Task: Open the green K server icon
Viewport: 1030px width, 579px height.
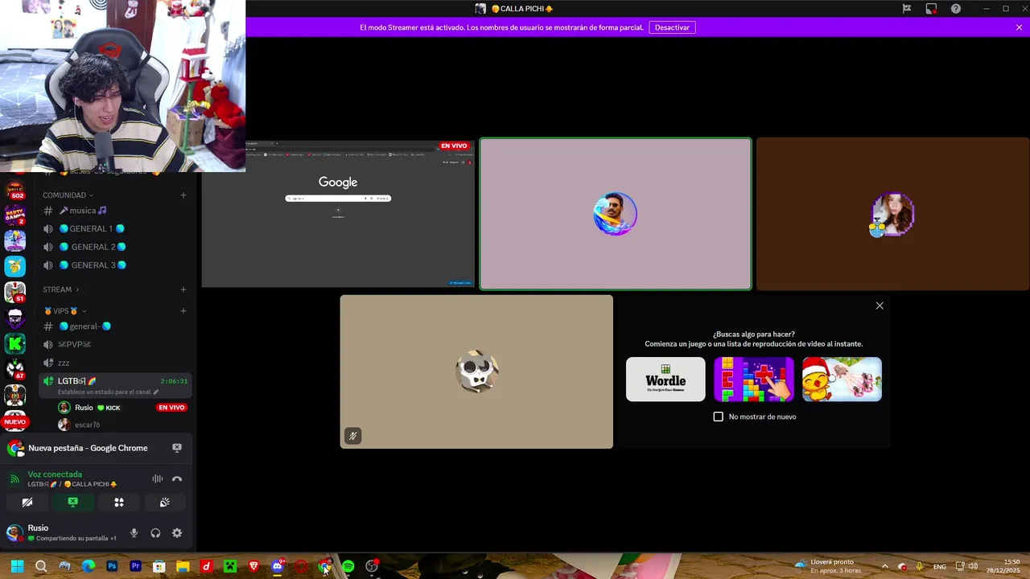Action: click(15, 343)
